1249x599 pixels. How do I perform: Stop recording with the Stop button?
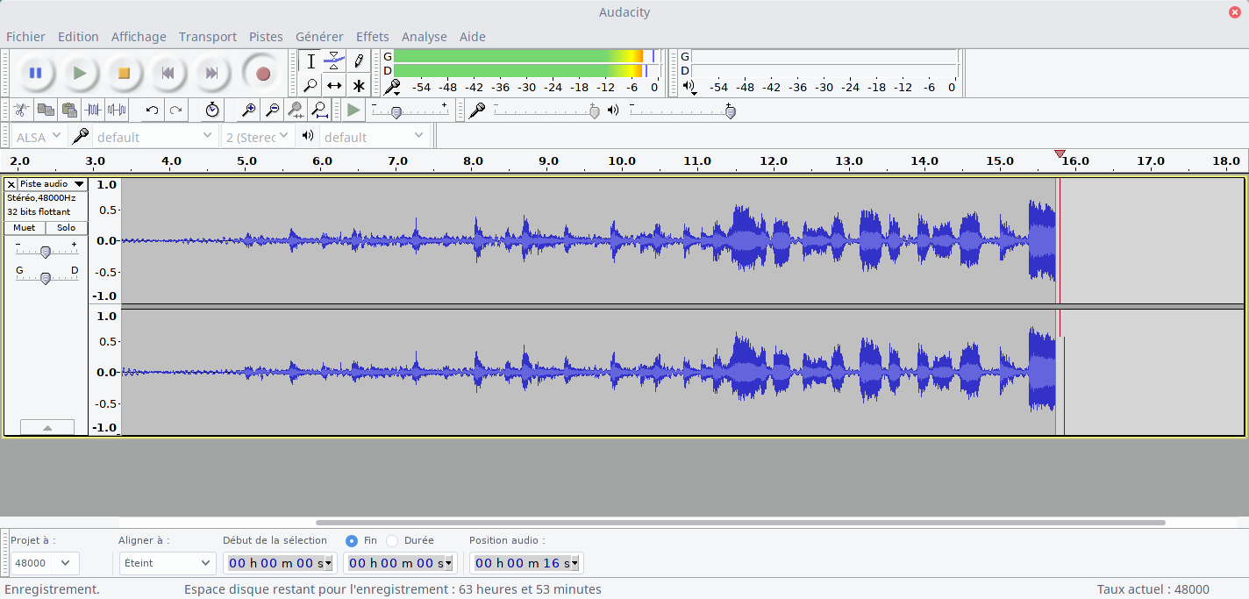coord(124,73)
